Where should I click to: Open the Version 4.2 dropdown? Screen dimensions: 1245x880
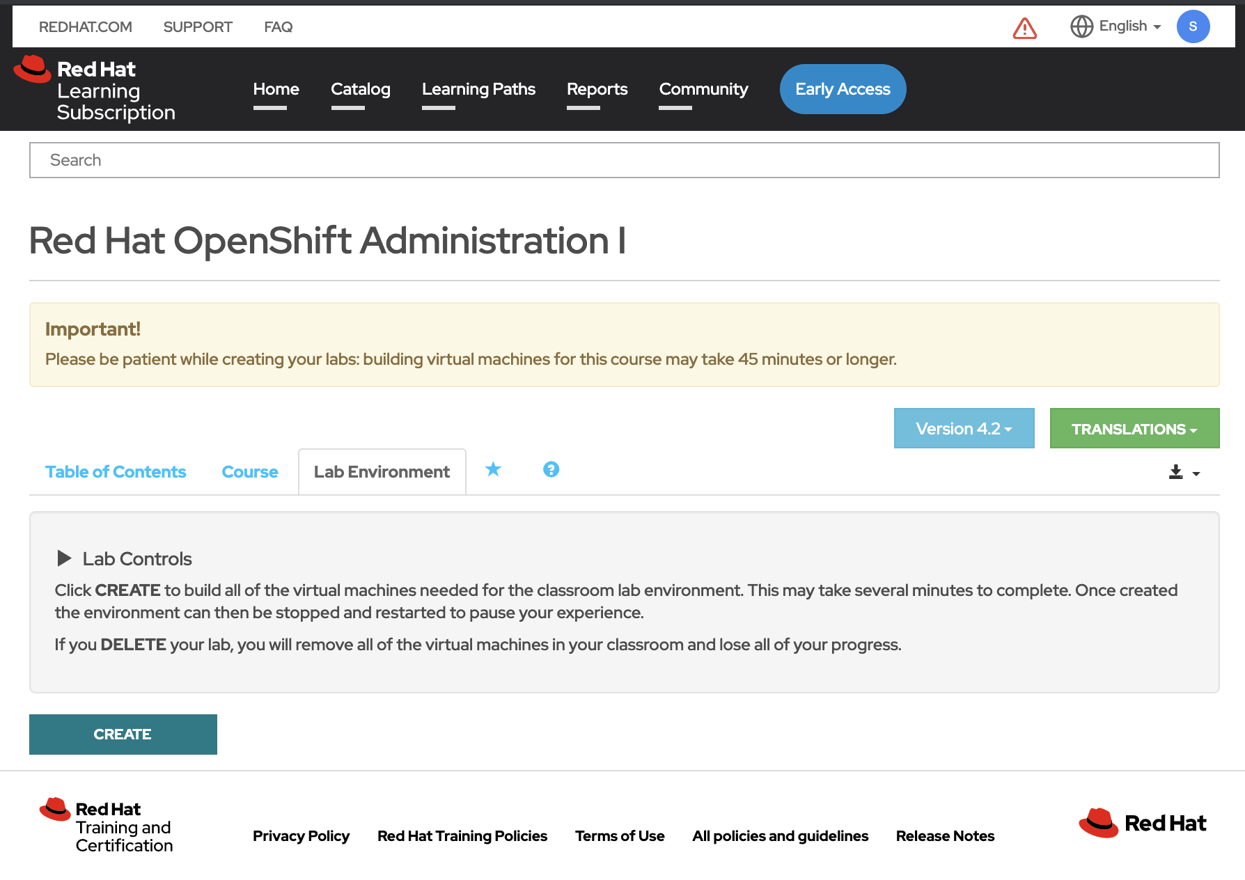point(964,428)
